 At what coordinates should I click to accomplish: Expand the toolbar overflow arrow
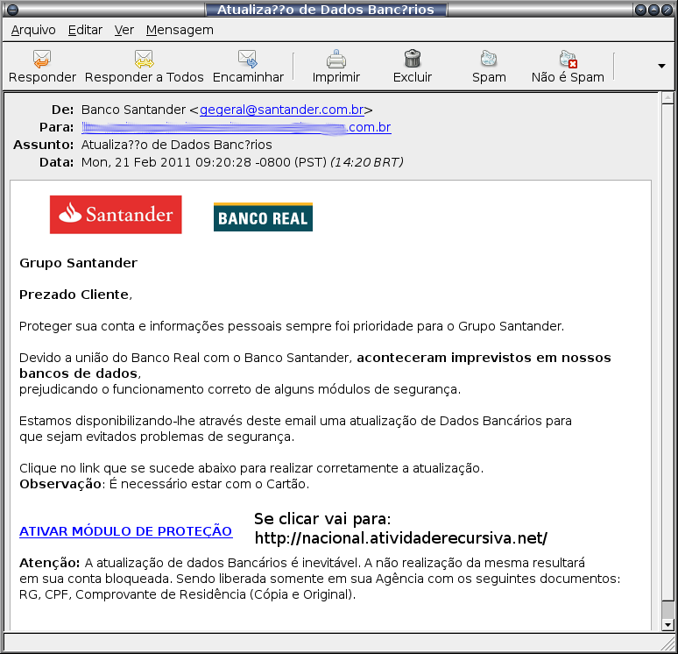[661, 67]
